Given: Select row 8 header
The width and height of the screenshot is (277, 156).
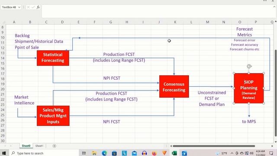Looking at the screenshot, I should pos(3,27).
